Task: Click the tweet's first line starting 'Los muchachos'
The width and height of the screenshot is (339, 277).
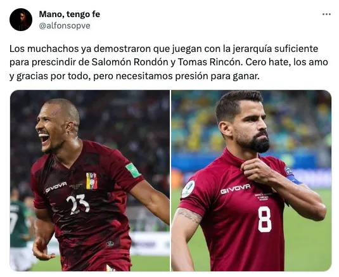Action: (163, 49)
